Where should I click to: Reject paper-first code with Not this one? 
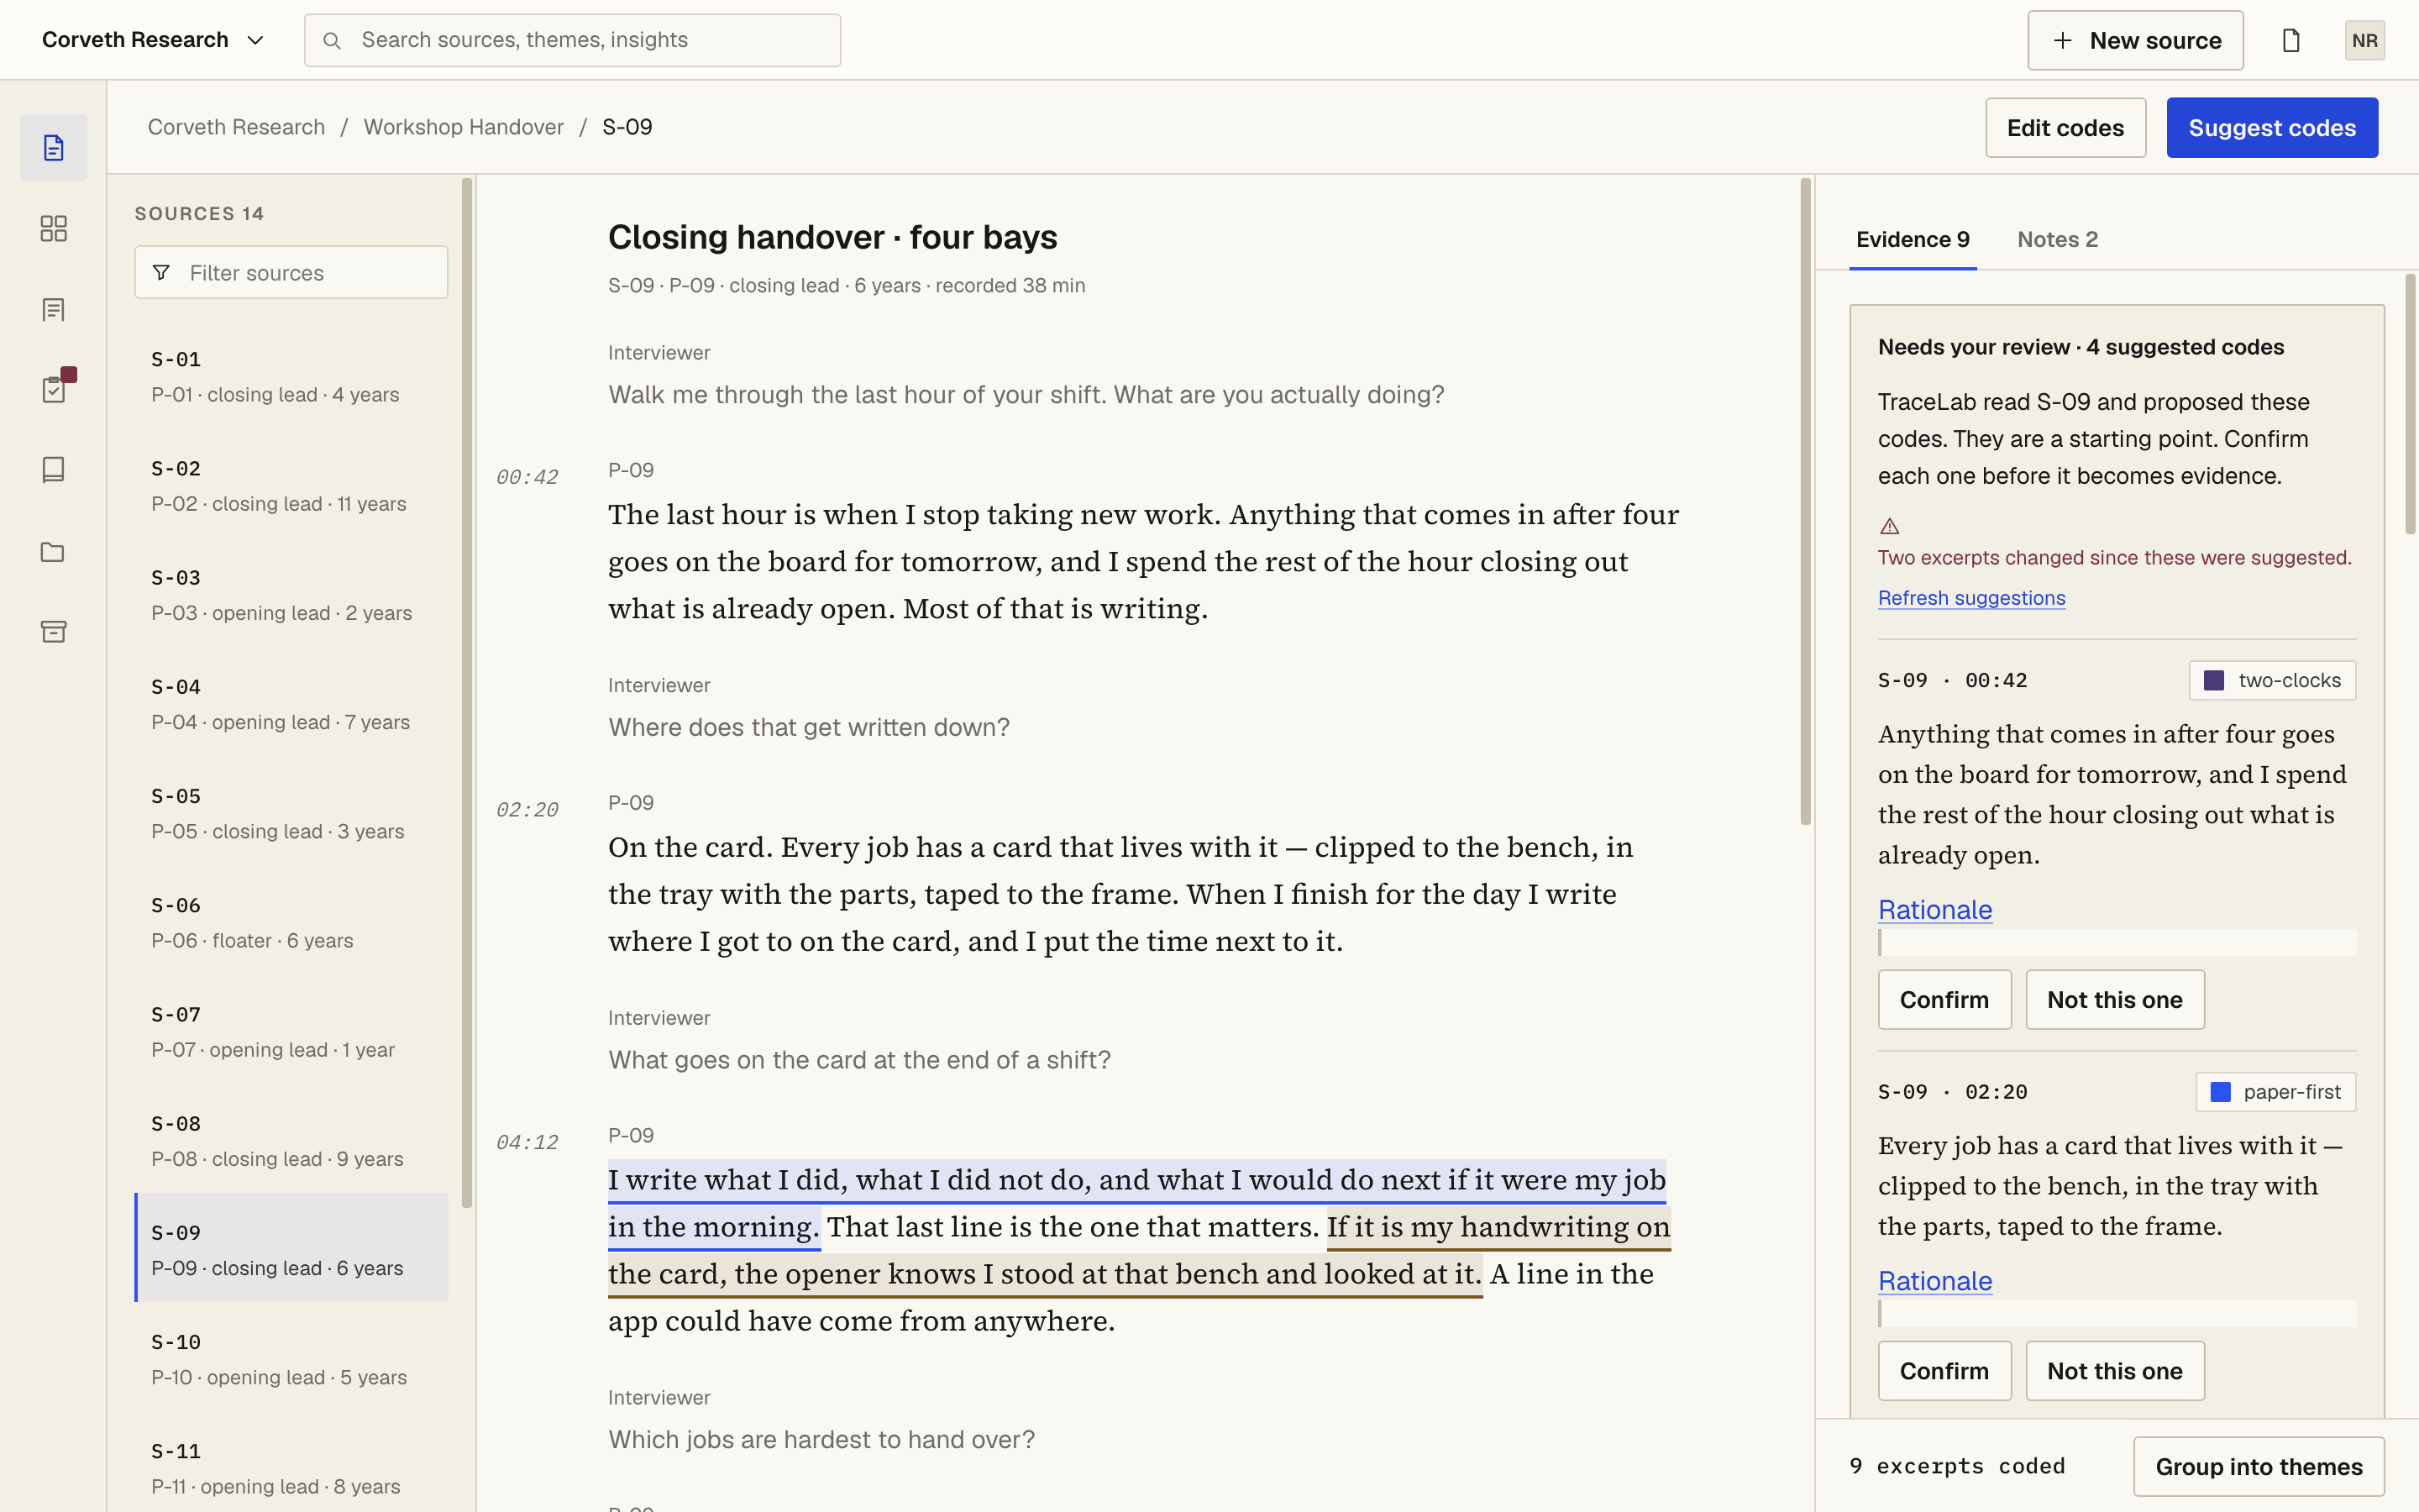2114,1371
